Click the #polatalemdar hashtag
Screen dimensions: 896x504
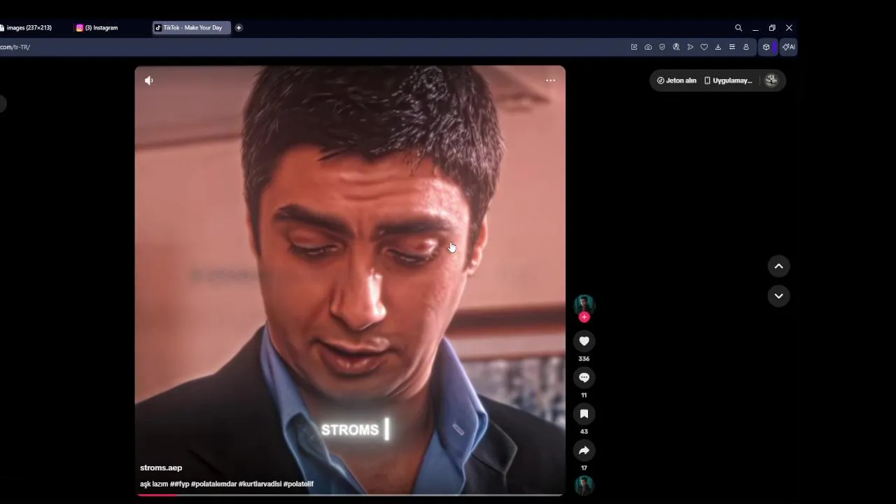pos(213,484)
